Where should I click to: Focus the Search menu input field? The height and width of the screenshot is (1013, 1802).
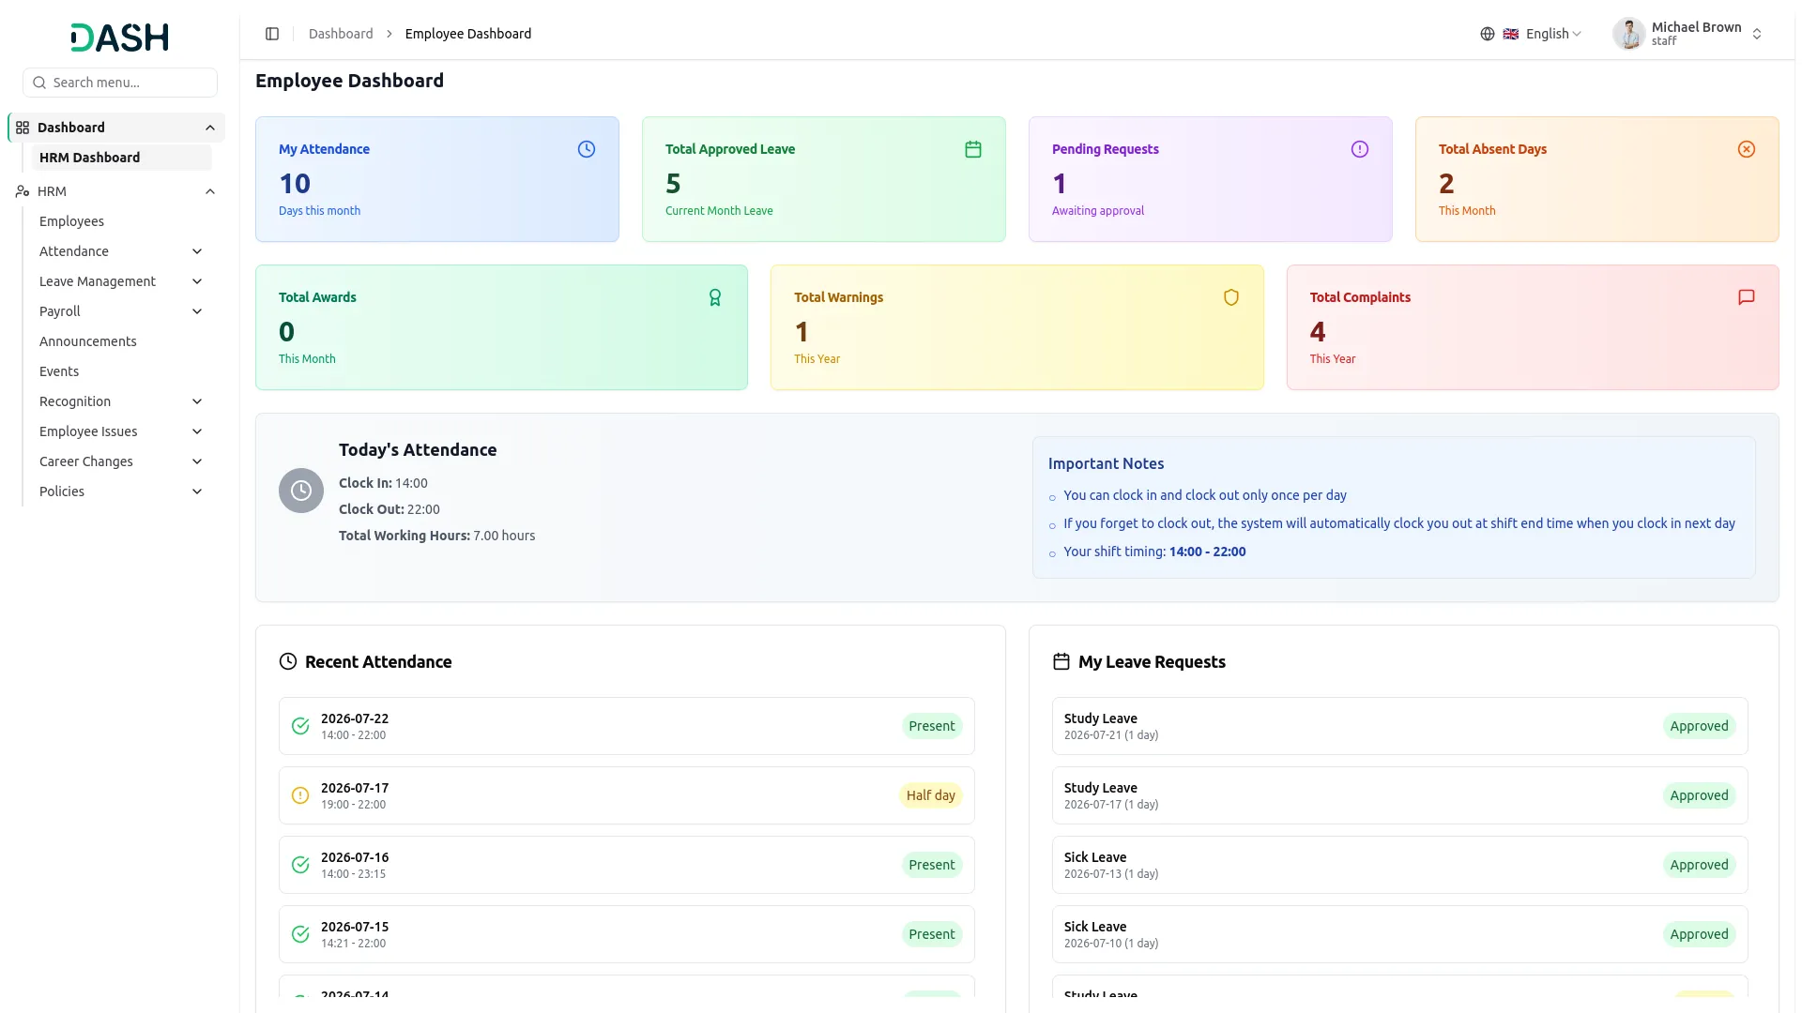click(120, 83)
